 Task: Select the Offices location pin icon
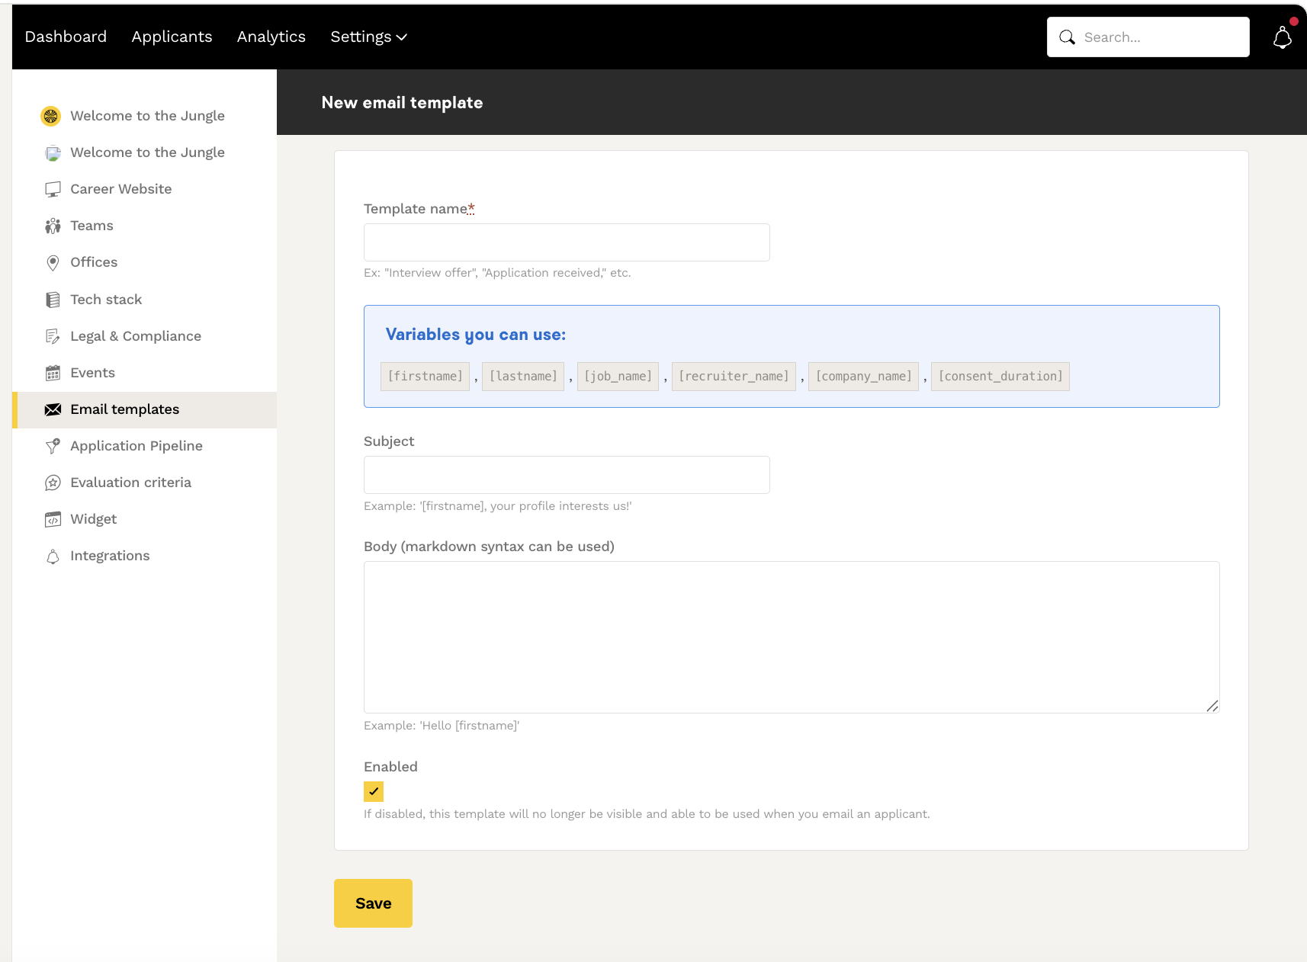53,263
